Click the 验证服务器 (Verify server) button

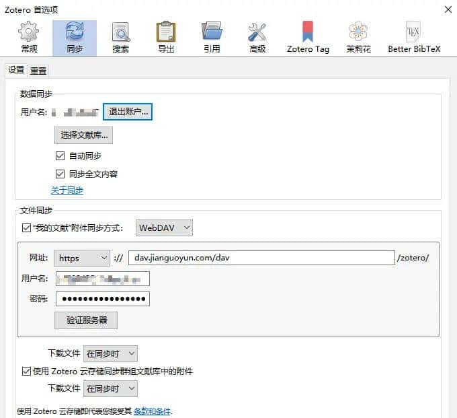point(86,320)
